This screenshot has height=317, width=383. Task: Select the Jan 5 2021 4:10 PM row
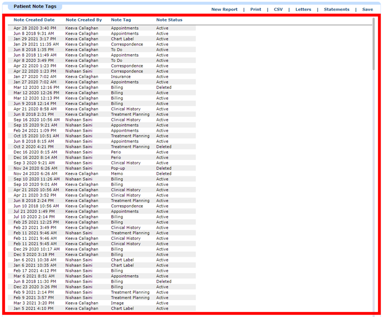tap(101, 308)
